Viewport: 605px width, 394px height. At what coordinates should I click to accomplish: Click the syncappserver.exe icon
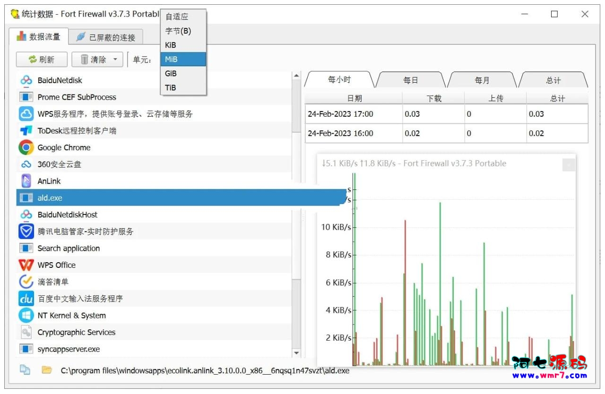[26, 349]
